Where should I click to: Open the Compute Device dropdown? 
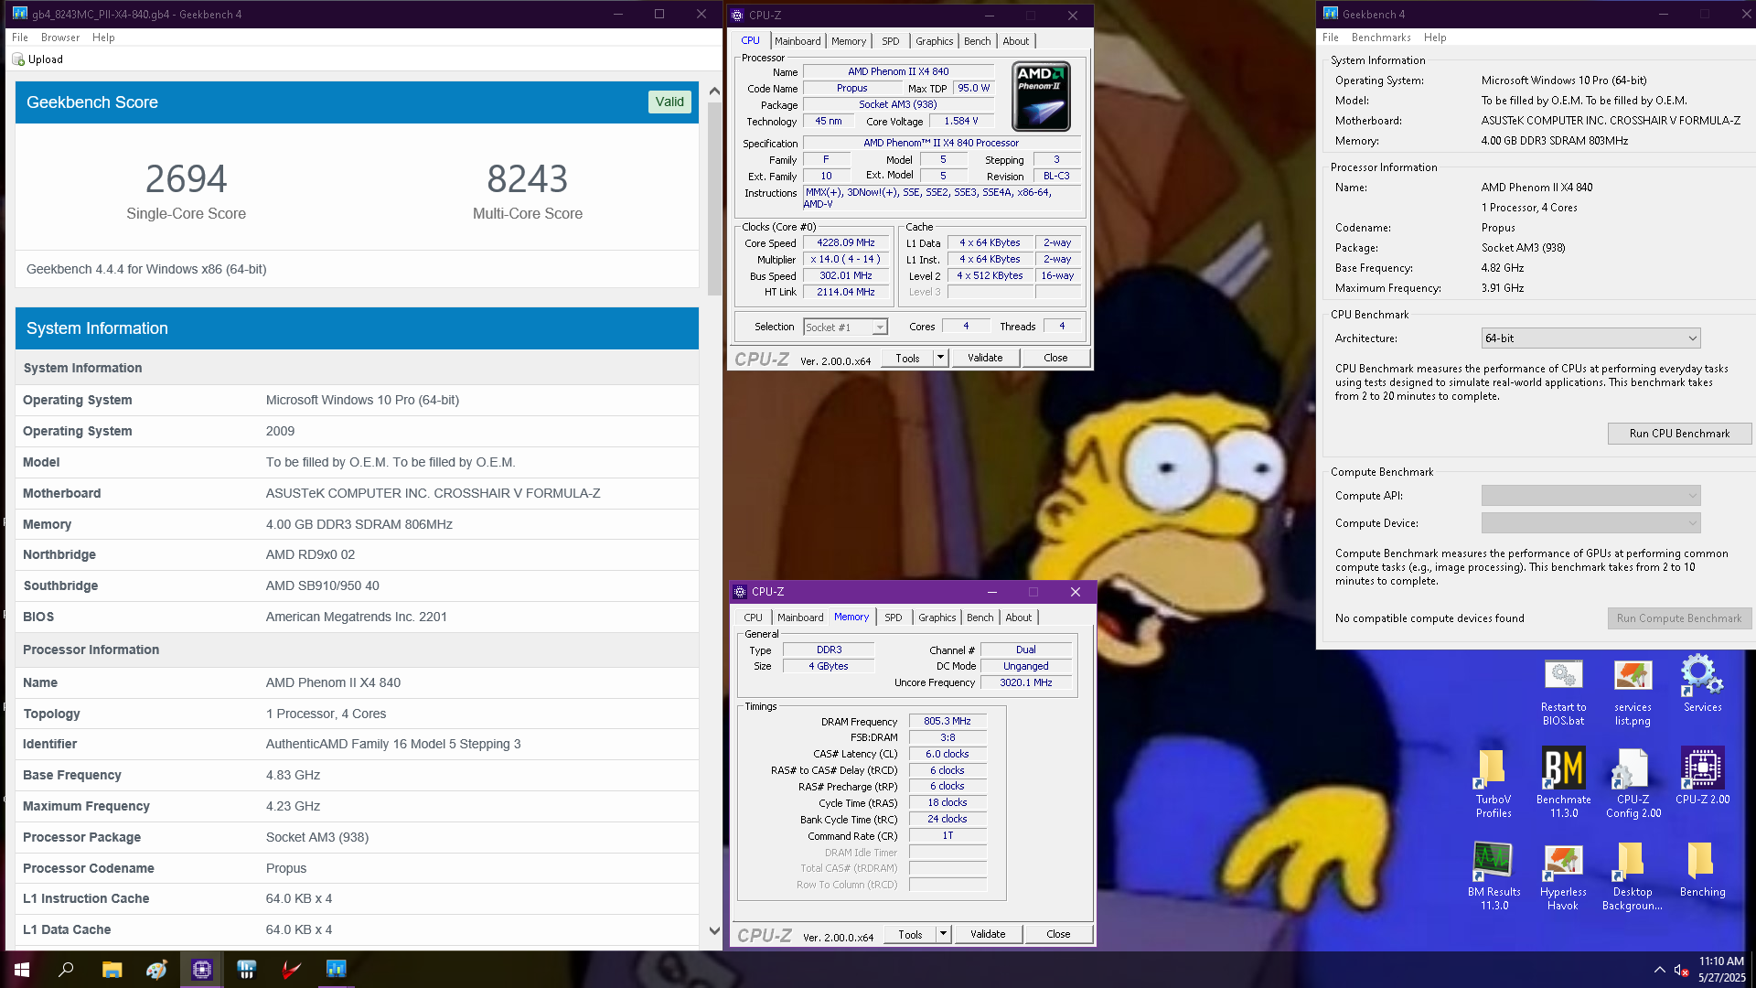coord(1590,523)
